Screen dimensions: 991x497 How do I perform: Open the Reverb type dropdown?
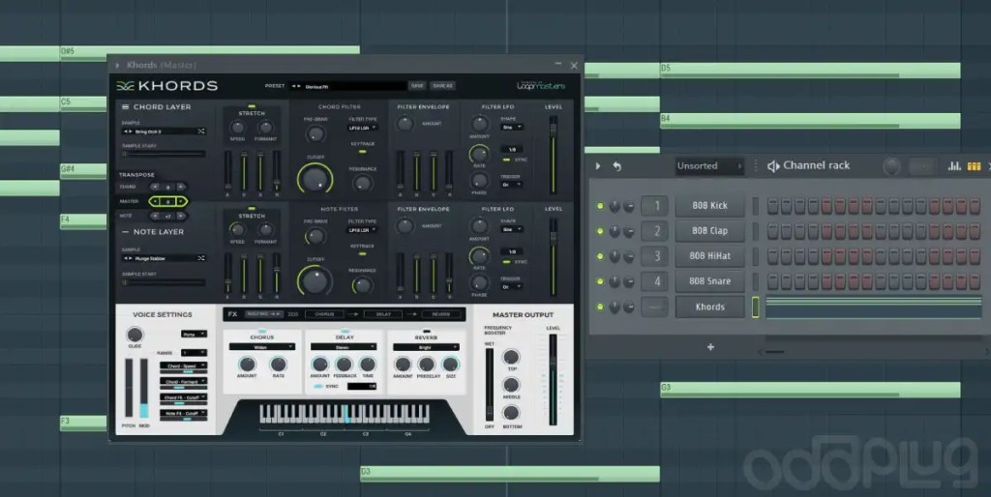426,347
